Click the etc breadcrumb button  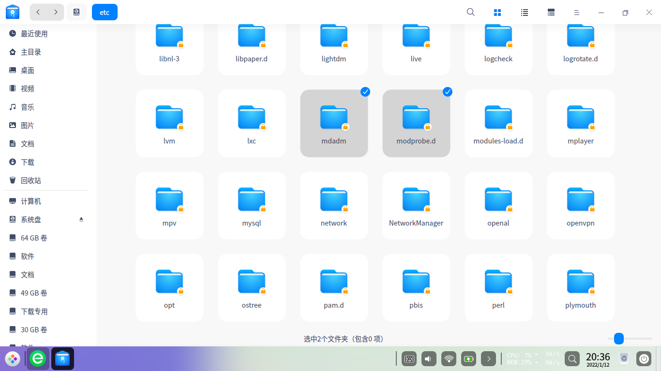105,13
